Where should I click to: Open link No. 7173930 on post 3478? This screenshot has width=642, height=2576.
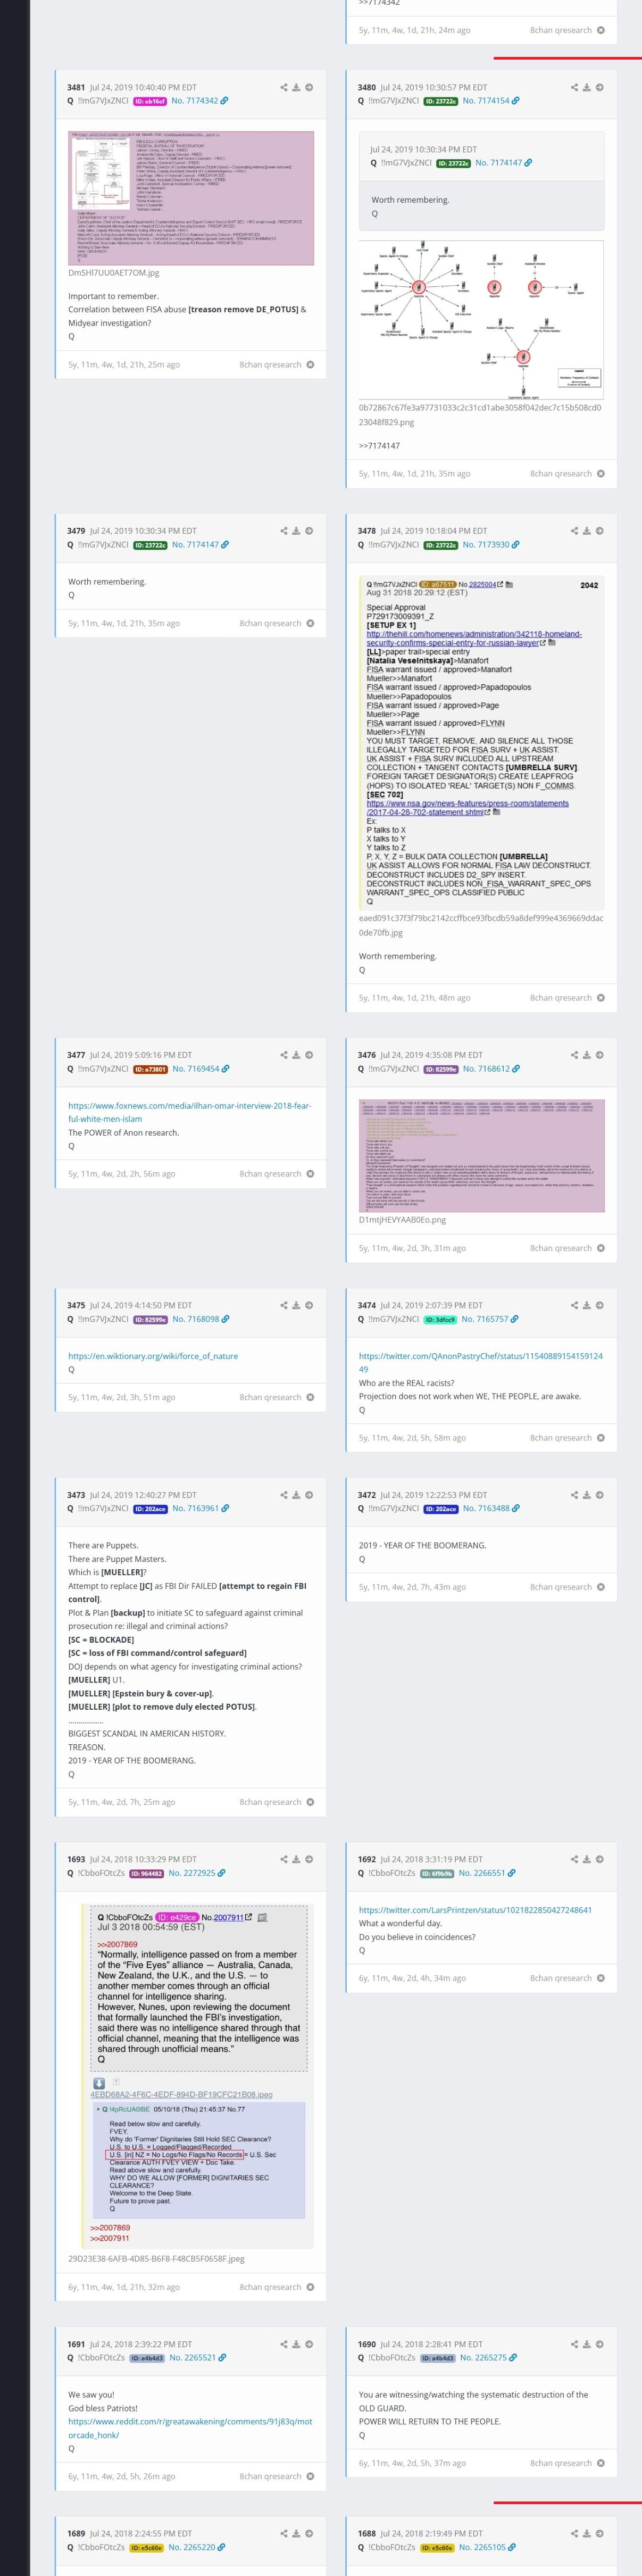pyautogui.click(x=490, y=545)
